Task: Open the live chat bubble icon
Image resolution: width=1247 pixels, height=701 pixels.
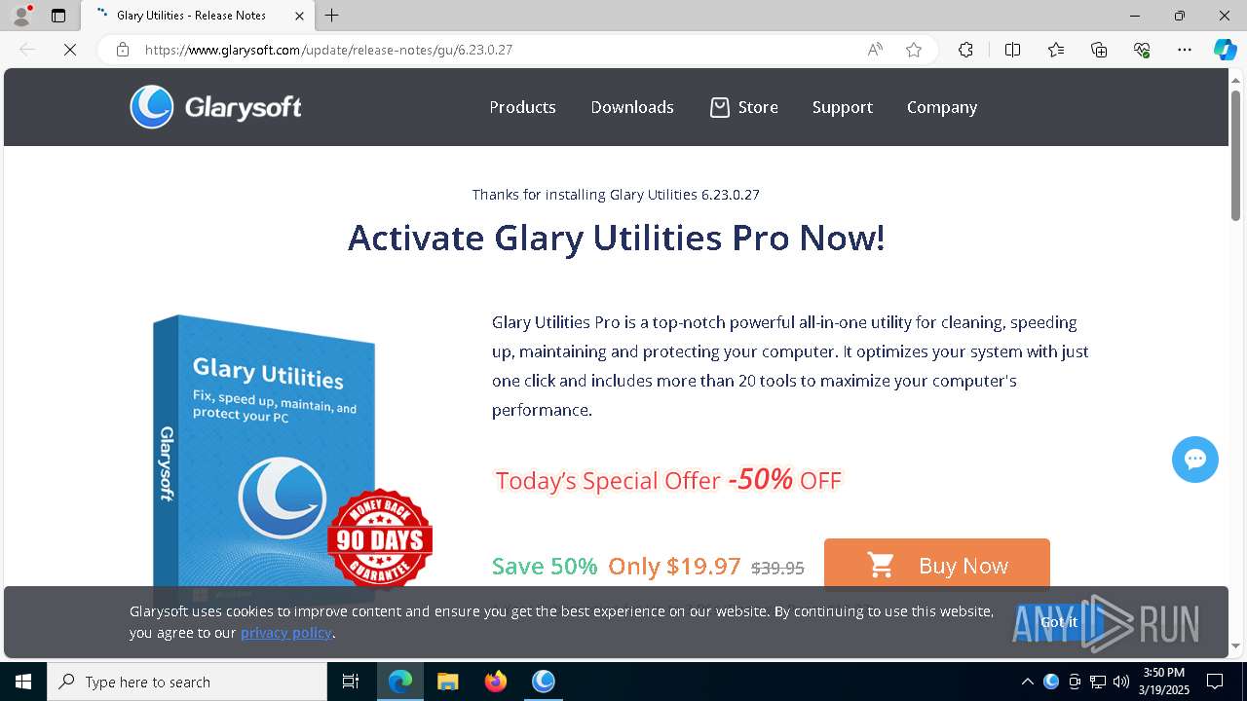Action: tap(1195, 460)
